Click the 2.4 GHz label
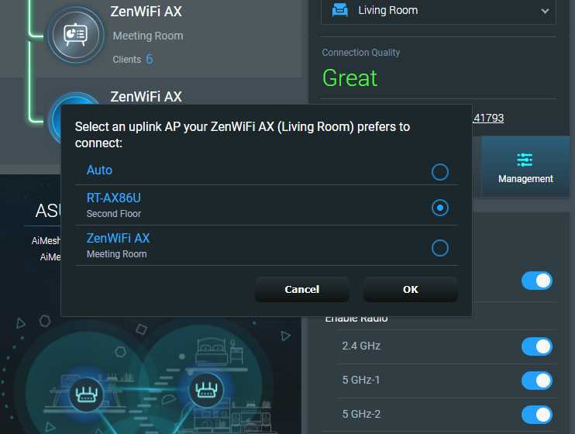 [361, 346]
